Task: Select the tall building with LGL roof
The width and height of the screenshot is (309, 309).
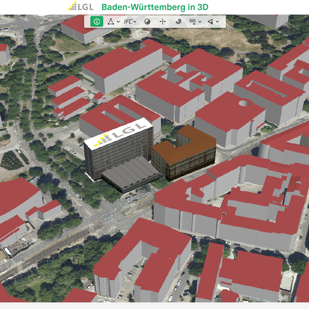Action: tap(118, 153)
